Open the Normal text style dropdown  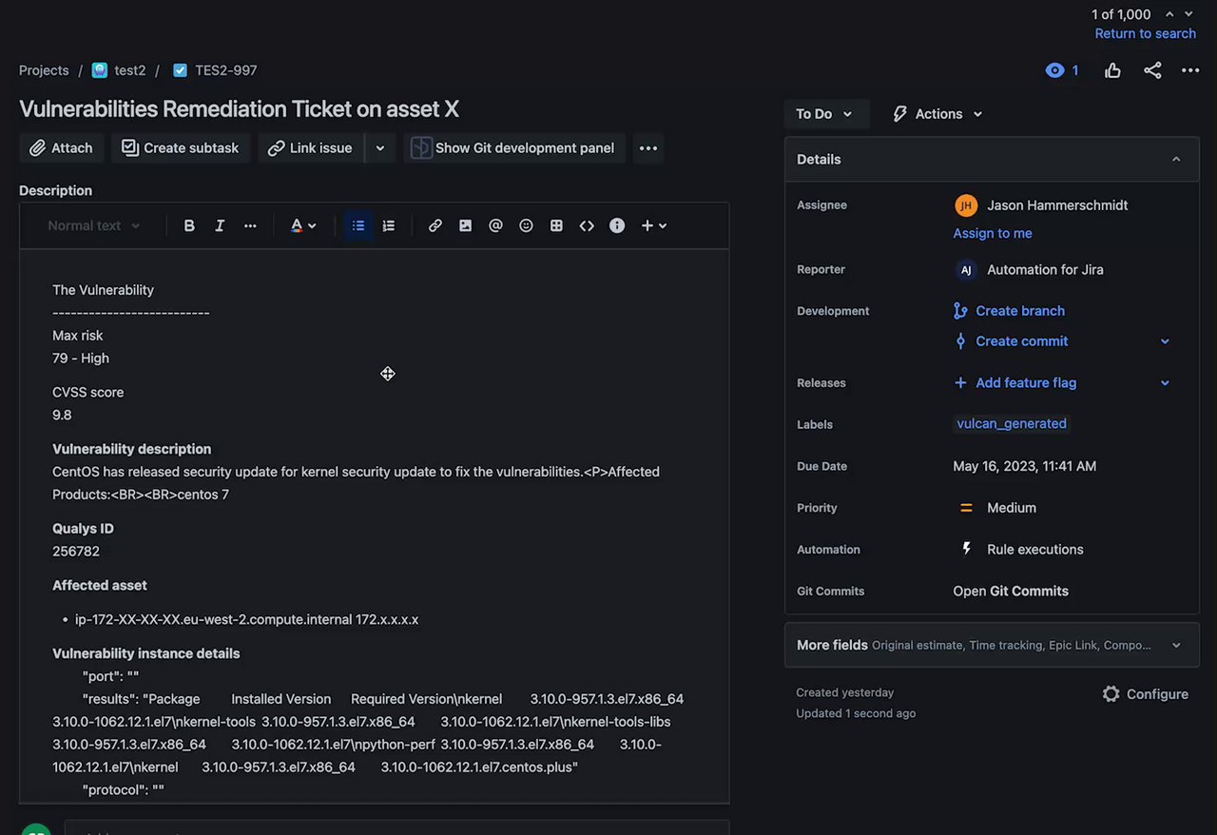click(x=94, y=225)
